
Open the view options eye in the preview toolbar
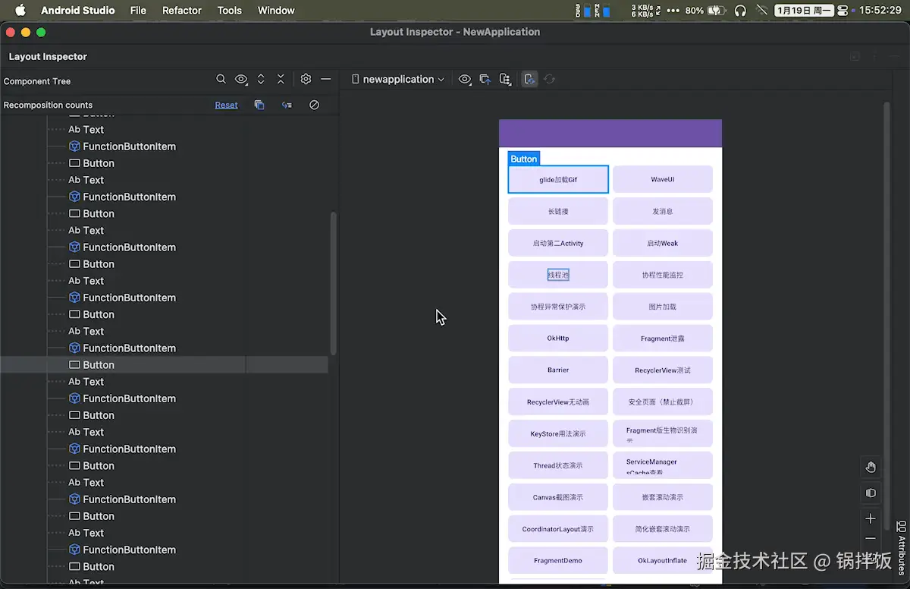[465, 79]
